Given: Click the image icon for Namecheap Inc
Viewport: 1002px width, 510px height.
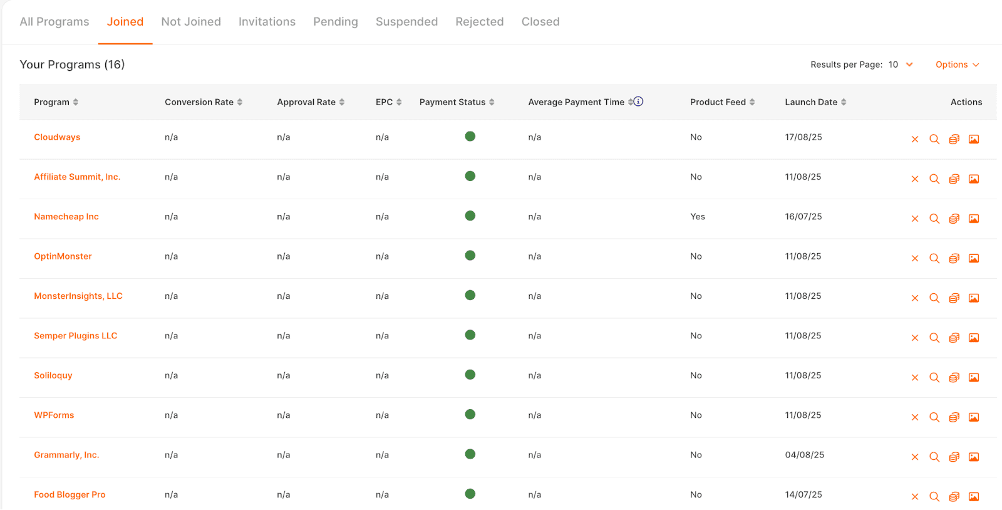Looking at the screenshot, I should [974, 219].
